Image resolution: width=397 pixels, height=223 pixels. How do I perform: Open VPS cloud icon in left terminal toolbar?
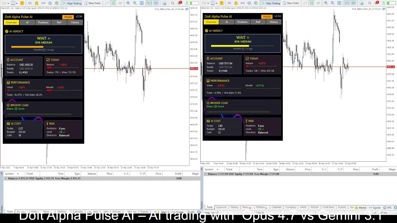click(x=50, y=3)
